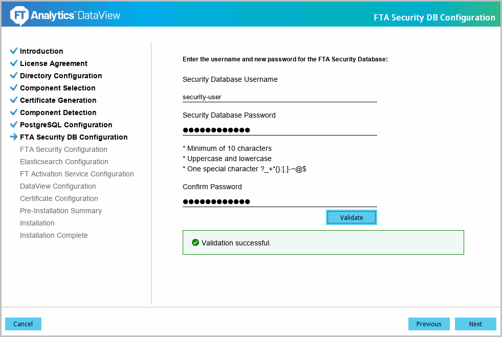Click the arrow icon beside FTA Security DB Configuration
The width and height of the screenshot is (502, 337).
coord(14,137)
